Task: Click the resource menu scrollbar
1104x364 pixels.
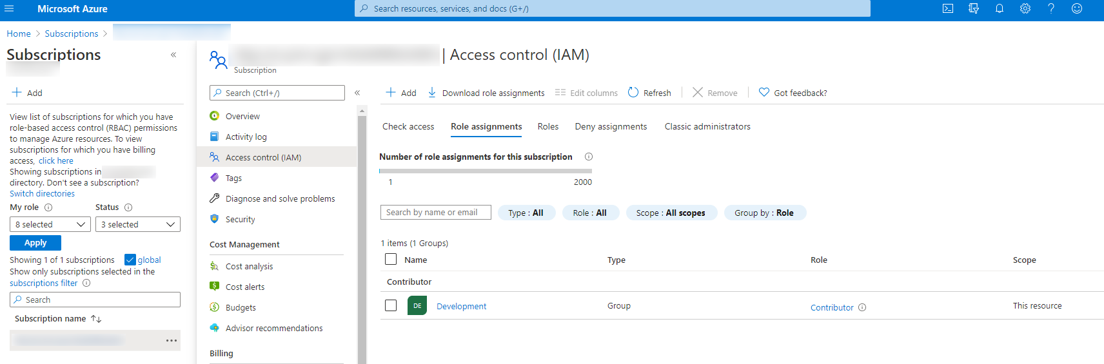Action: tap(362, 238)
